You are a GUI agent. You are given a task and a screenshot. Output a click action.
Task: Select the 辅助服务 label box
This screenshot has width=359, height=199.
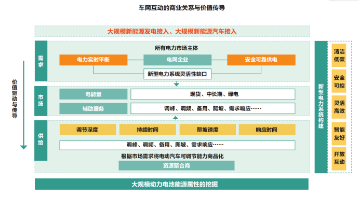(94, 108)
